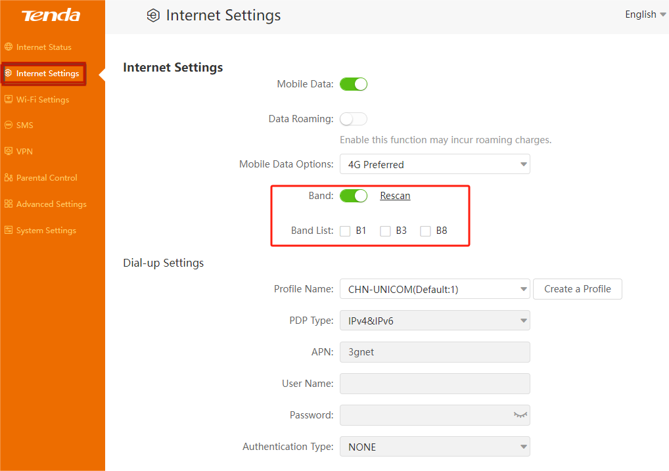Open the Authentication Type dropdown
The image size is (669, 471).
(434, 447)
